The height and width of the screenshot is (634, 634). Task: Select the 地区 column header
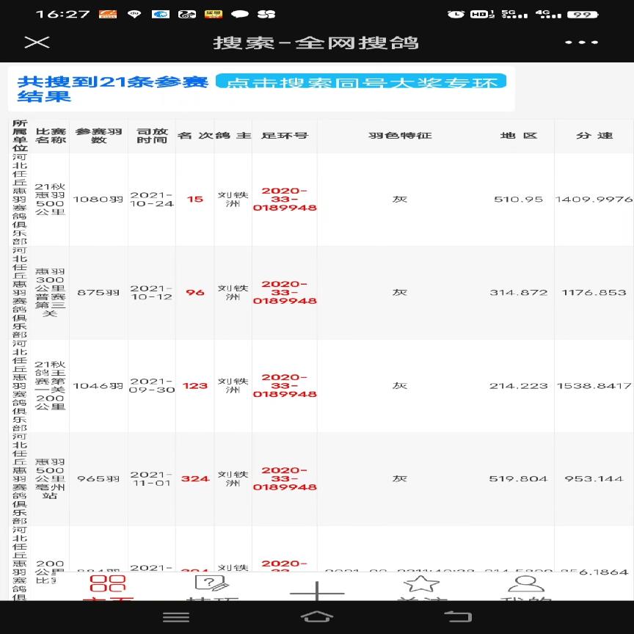519,136
